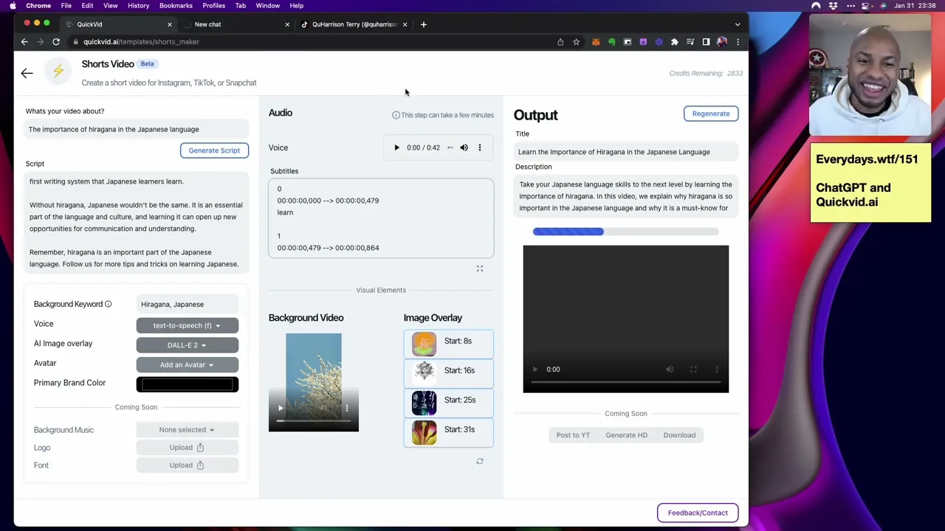This screenshot has height=531, width=945.
Task: Select image overlay starting at 31s
Action: pos(449,433)
